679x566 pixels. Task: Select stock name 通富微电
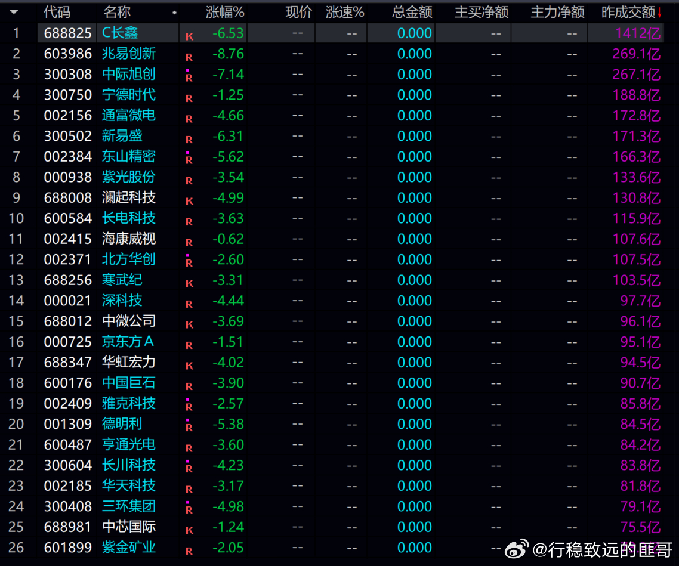point(129,115)
